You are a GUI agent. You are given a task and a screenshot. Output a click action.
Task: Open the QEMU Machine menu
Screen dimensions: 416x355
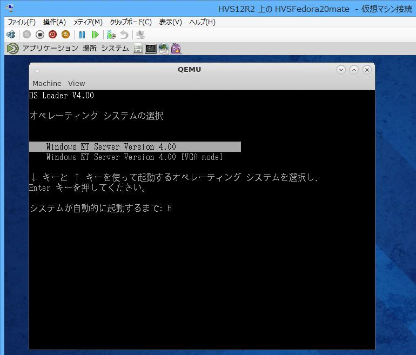[47, 84]
